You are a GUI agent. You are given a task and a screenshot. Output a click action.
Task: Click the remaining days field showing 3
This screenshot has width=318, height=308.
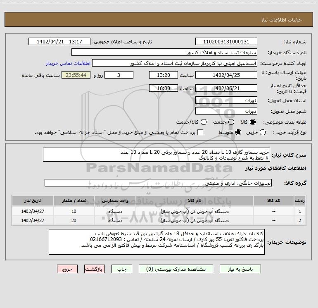(119, 75)
